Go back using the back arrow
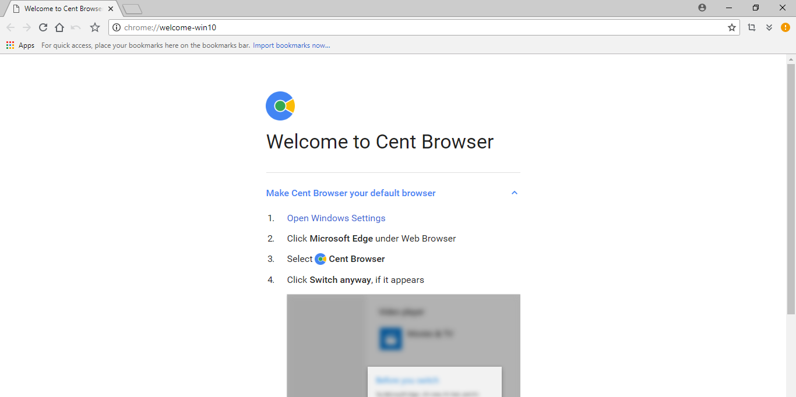 pyautogui.click(x=10, y=27)
